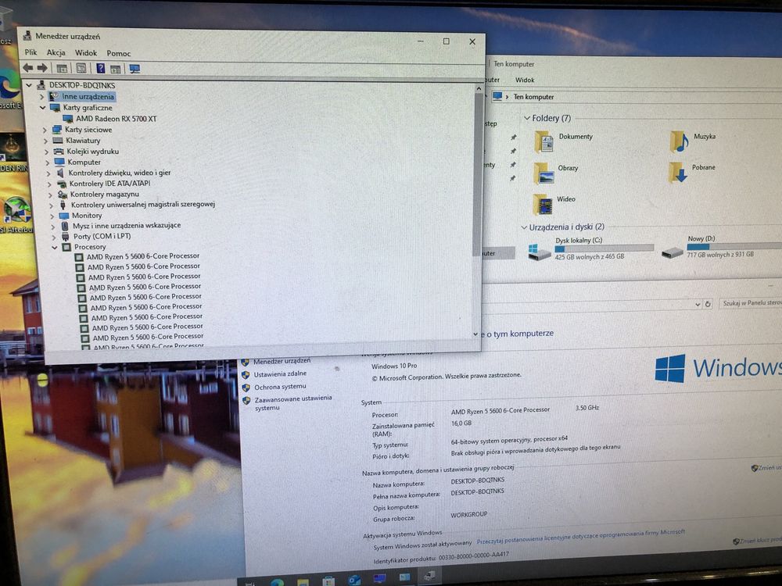Open Properties from the Device Manager toolbar

(x=81, y=68)
